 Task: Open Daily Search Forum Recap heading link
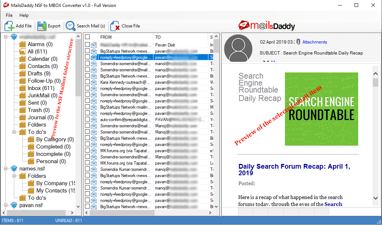tap(294, 169)
